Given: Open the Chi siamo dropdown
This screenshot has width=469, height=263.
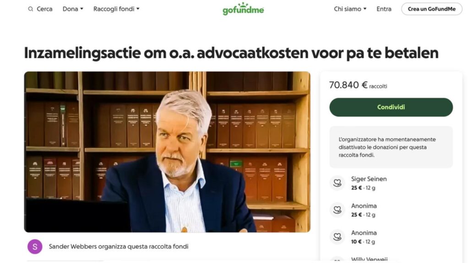Looking at the screenshot, I should click(x=350, y=9).
